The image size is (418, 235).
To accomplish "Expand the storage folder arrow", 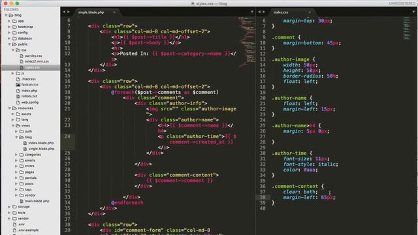I will click(9, 207).
